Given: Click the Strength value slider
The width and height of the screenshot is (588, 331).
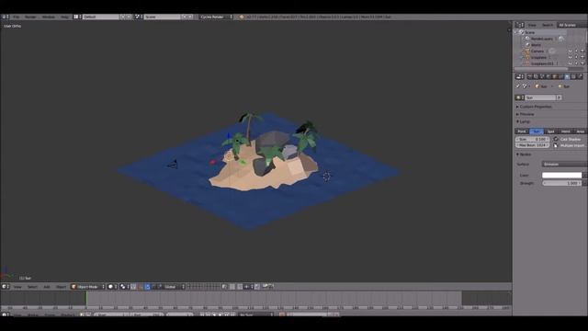Looking at the screenshot, I should (x=561, y=183).
